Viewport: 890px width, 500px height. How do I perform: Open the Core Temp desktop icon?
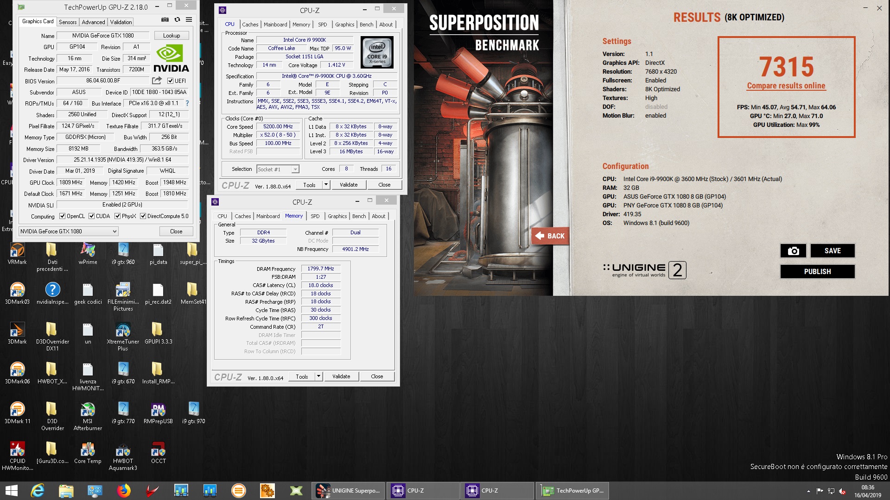click(88, 453)
